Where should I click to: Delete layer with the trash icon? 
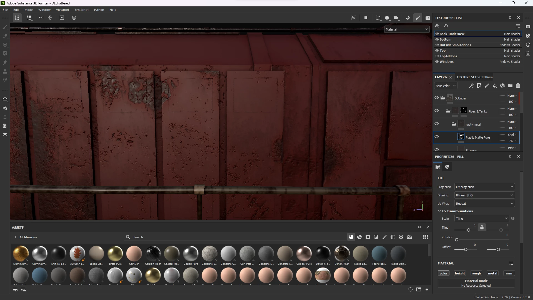pos(518,86)
